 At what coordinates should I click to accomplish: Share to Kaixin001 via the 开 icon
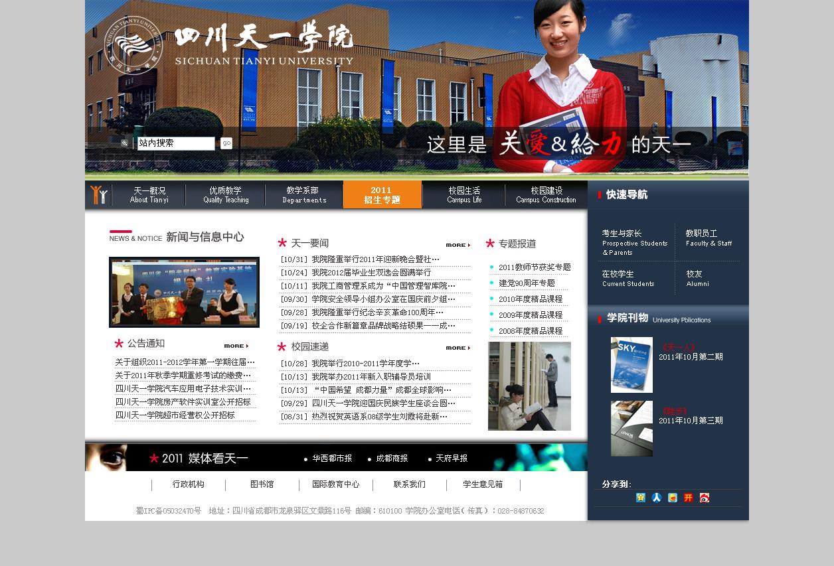pos(688,498)
